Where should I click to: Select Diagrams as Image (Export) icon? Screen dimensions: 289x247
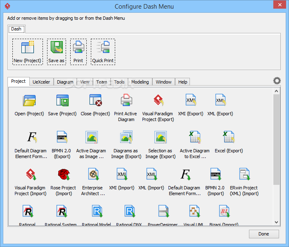point(126,137)
